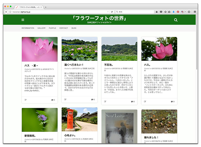
Task: Open downloads with the blue arrow icon
Action: point(174,12)
